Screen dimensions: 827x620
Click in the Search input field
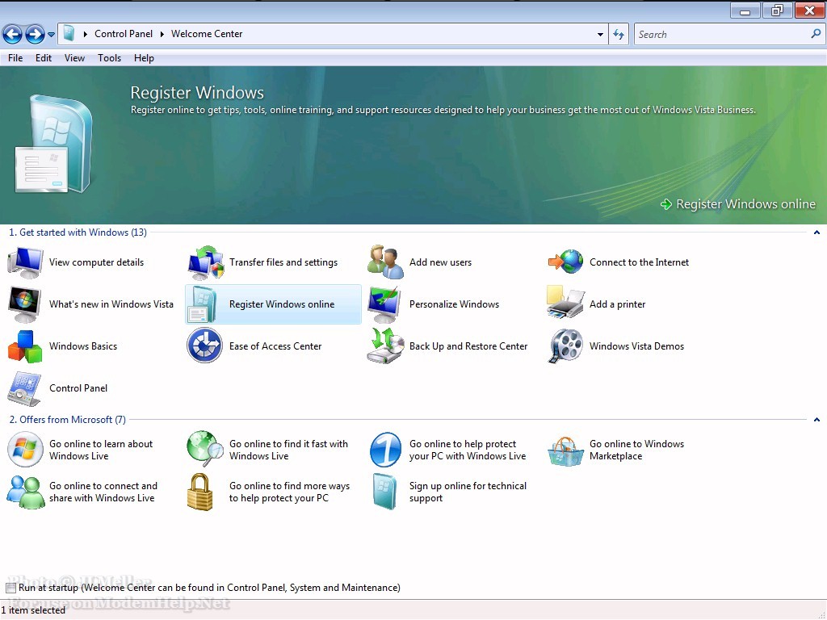tap(721, 35)
